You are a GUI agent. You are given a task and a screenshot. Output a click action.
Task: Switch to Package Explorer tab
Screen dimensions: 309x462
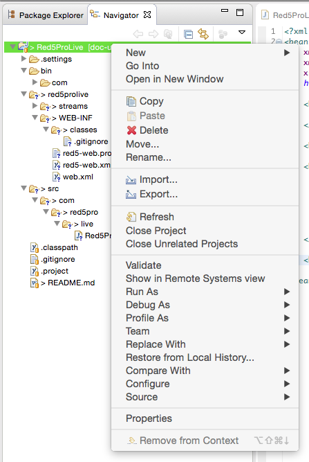coord(46,15)
